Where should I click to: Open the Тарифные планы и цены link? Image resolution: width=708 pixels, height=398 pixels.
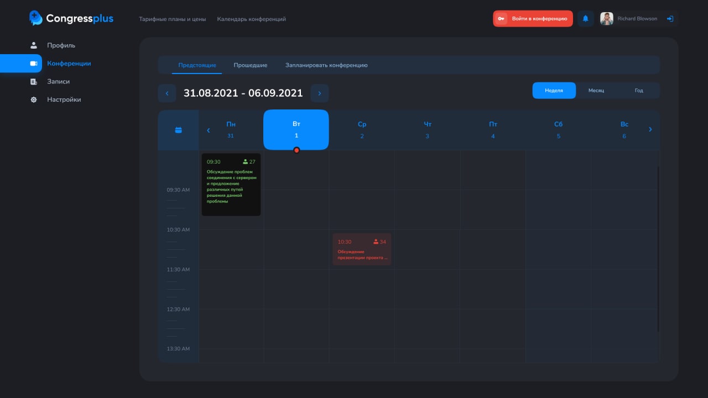click(172, 19)
